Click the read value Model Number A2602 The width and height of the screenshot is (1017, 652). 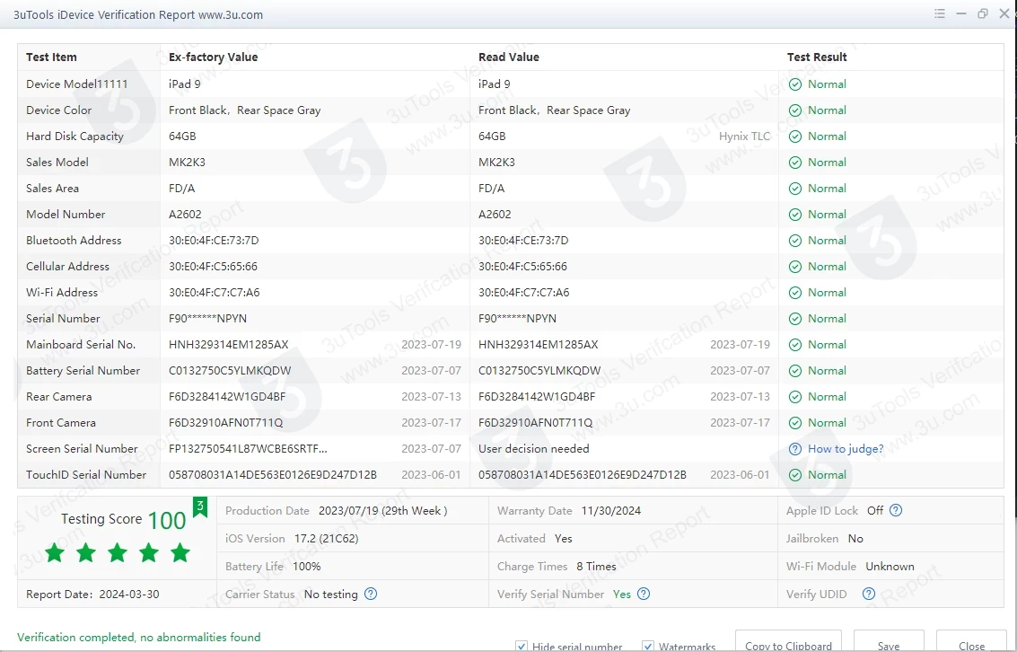(x=495, y=215)
